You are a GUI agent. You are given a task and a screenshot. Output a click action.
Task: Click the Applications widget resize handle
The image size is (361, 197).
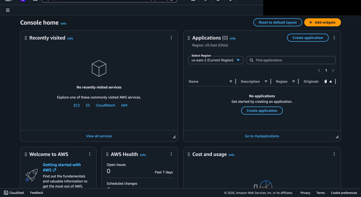click(337, 137)
